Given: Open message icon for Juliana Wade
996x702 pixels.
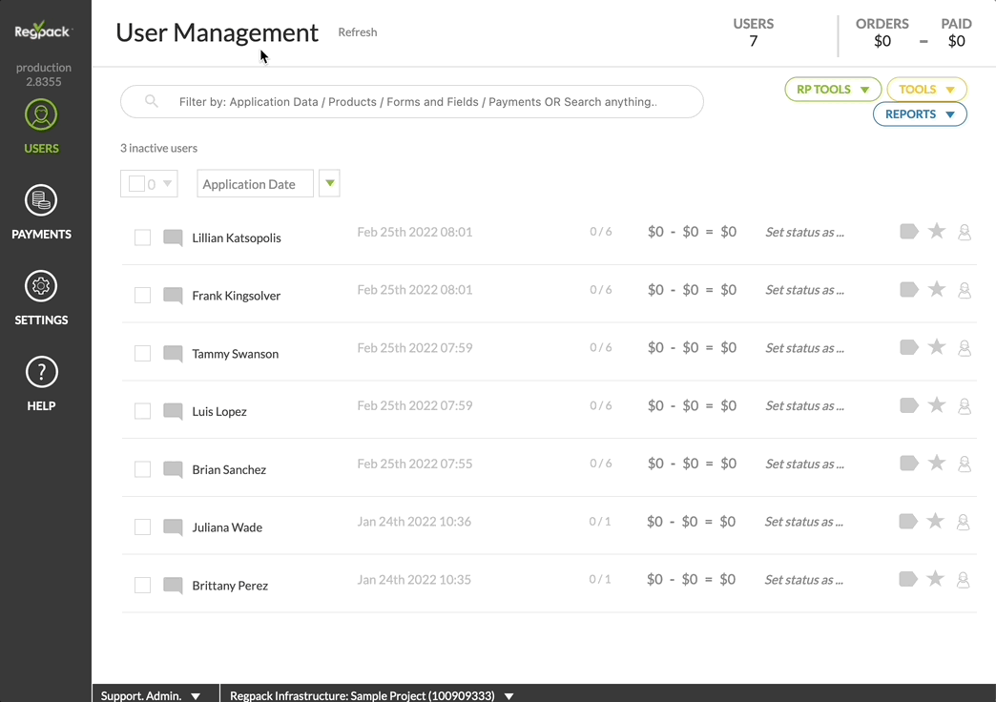Looking at the screenshot, I should click(x=173, y=527).
